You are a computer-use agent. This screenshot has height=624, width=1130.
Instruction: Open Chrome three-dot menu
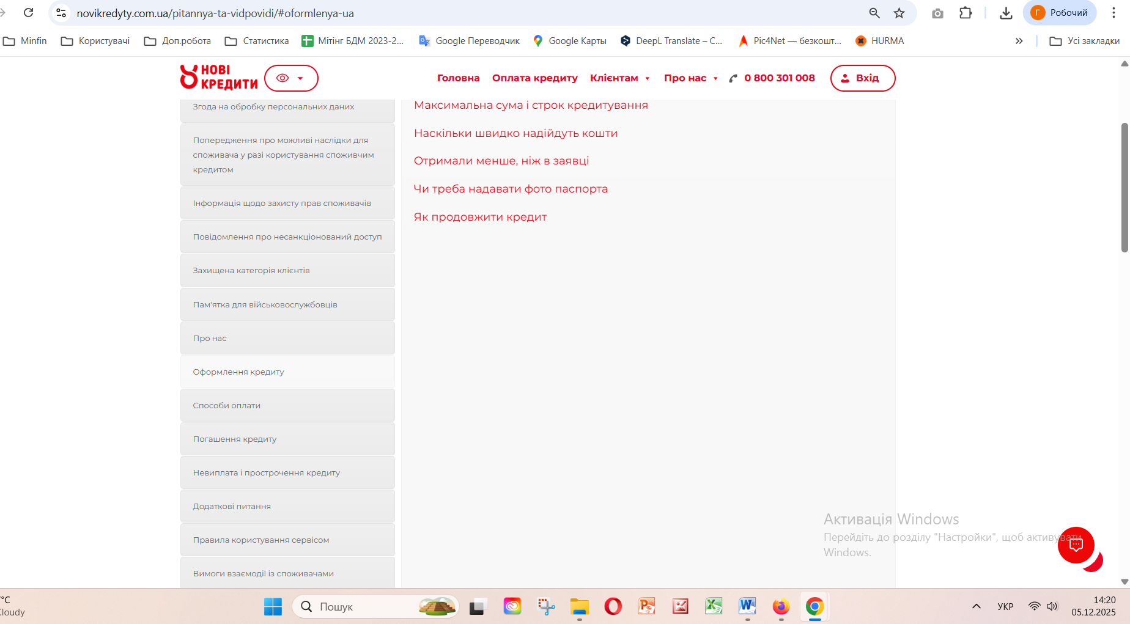click(1113, 13)
